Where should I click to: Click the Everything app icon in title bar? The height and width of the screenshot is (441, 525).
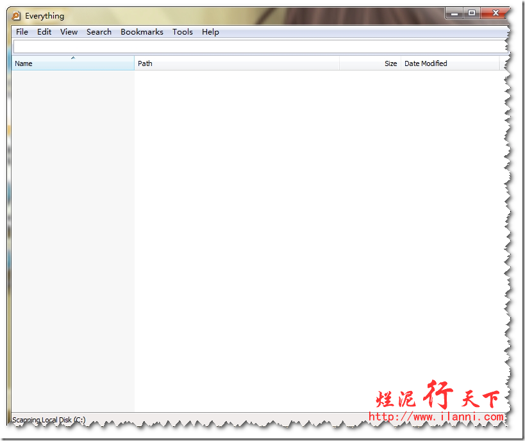(17, 16)
